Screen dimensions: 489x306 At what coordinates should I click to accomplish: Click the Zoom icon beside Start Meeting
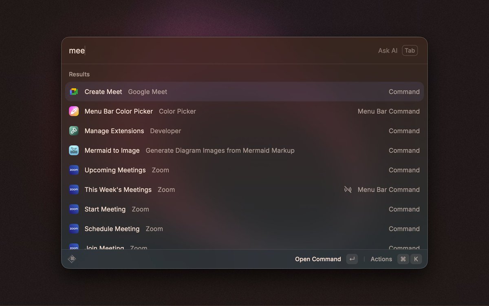pos(74,209)
